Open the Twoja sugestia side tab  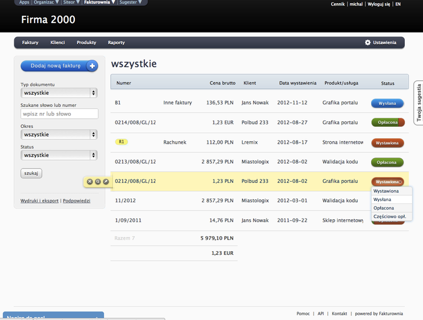(x=418, y=103)
